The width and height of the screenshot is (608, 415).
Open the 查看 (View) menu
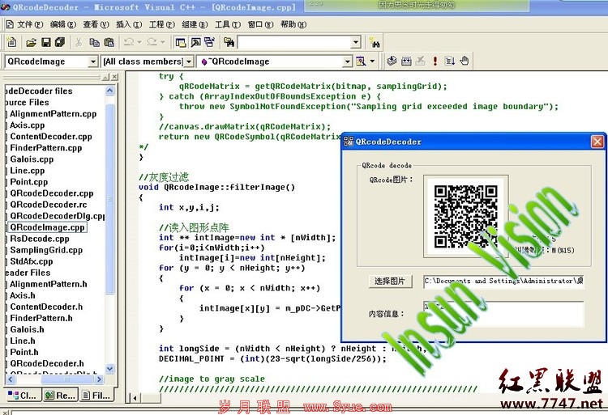tap(96, 24)
